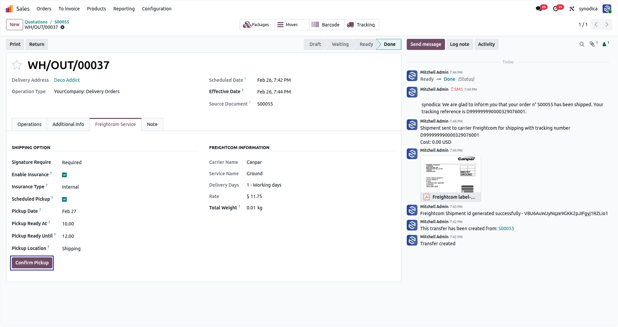The width and height of the screenshot is (618, 327).
Task: Open Deco Addict delivery address link
Action: [67, 80]
